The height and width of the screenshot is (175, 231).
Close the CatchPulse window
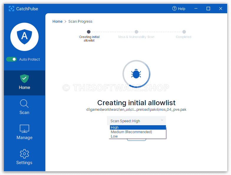tap(221, 9)
